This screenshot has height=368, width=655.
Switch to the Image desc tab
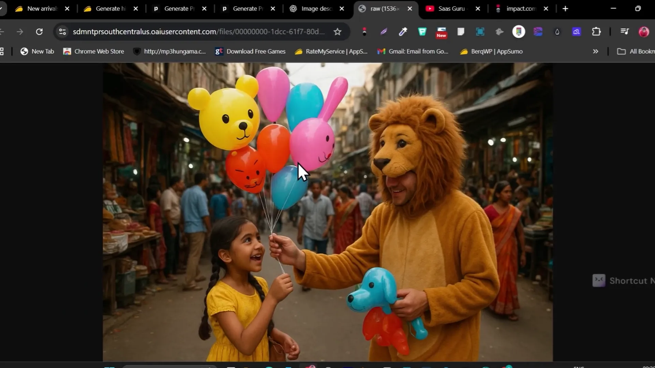[x=316, y=9]
